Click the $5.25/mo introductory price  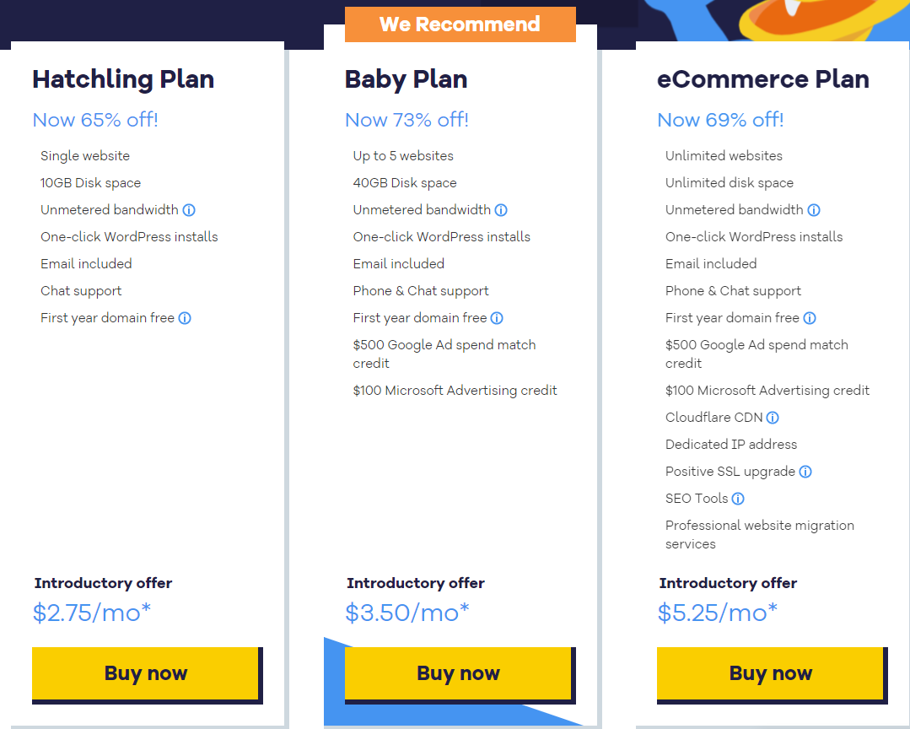tap(717, 613)
